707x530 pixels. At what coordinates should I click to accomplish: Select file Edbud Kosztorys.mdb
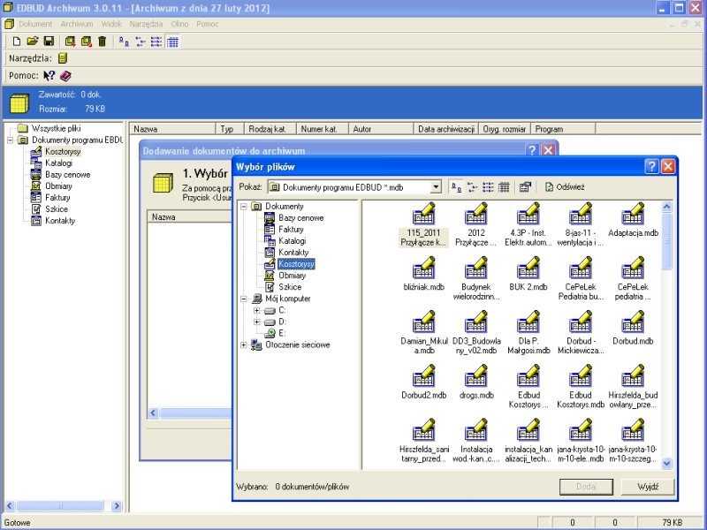pos(581,387)
